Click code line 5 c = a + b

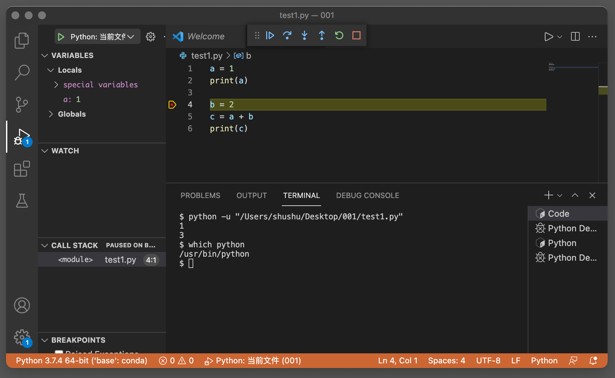(x=232, y=117)
